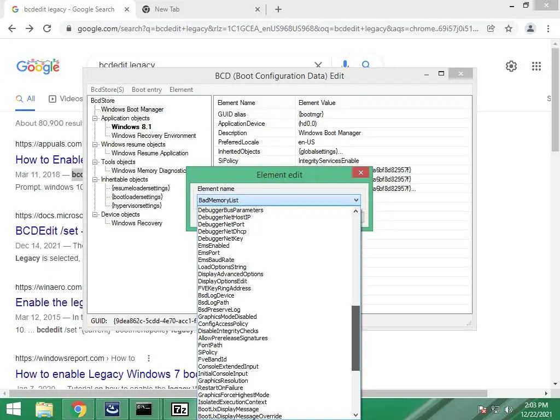
Task: Click the Windows Start button
Action: click(x=13, y=409)
